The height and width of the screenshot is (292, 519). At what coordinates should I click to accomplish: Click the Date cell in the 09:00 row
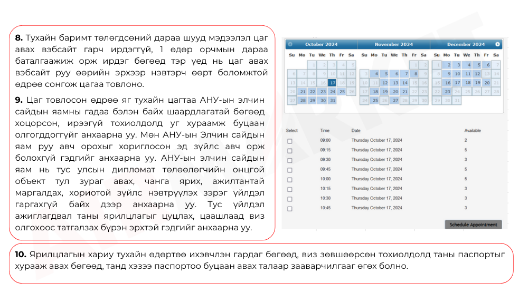pos(376,140)
